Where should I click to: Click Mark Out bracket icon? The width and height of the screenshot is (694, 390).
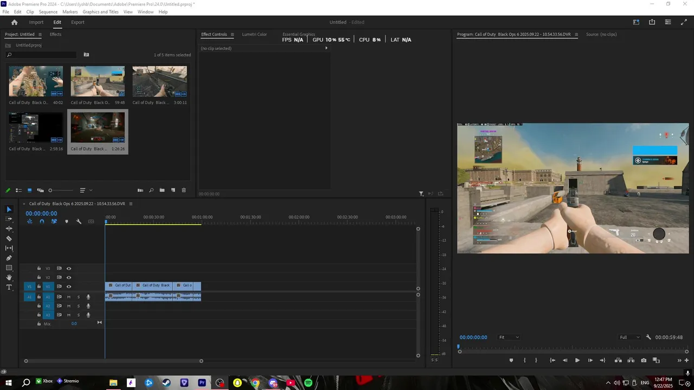(x=536, y=360)
